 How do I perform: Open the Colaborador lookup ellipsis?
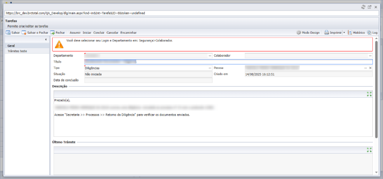pyautogui.click(x=370, y=56)
